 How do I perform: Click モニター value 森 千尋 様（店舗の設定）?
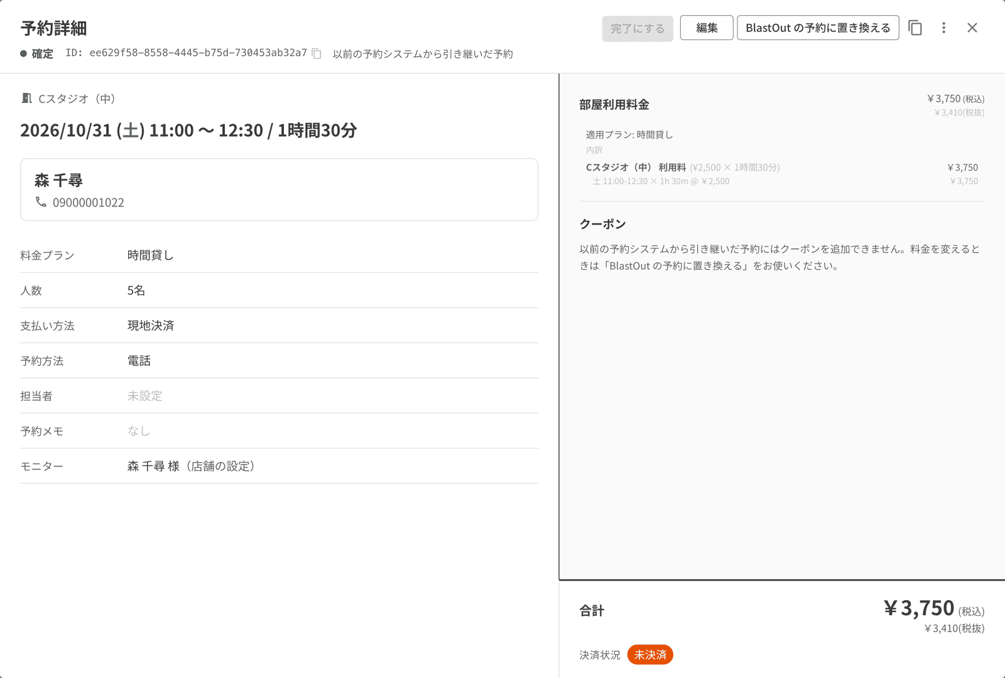192,466
